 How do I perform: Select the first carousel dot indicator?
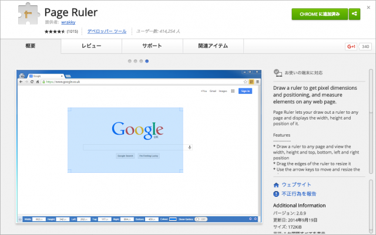(129, 60)
